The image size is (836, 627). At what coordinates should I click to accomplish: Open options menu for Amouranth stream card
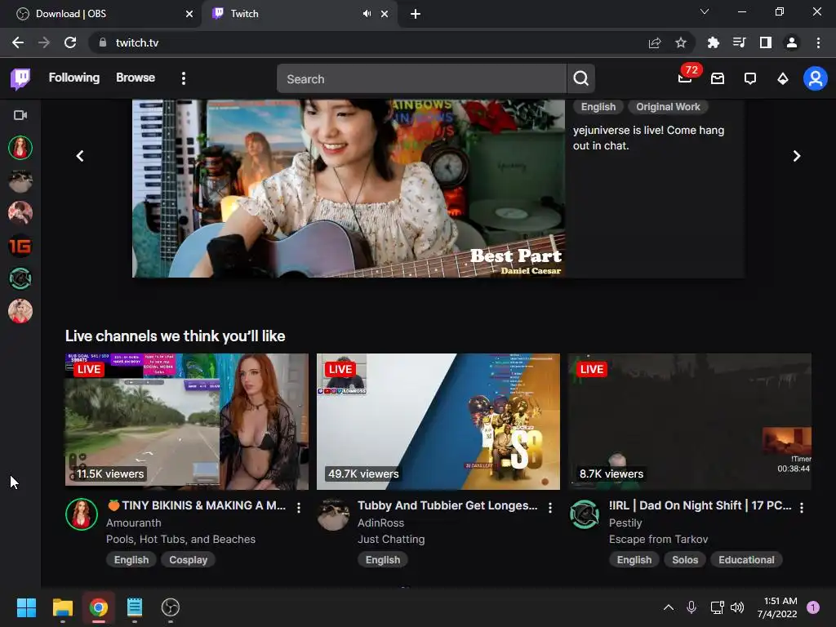[x=299, y=508]
